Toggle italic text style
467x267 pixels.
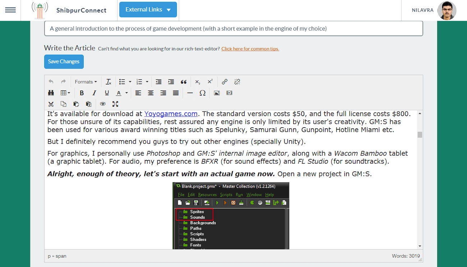(x=94, y=93)
